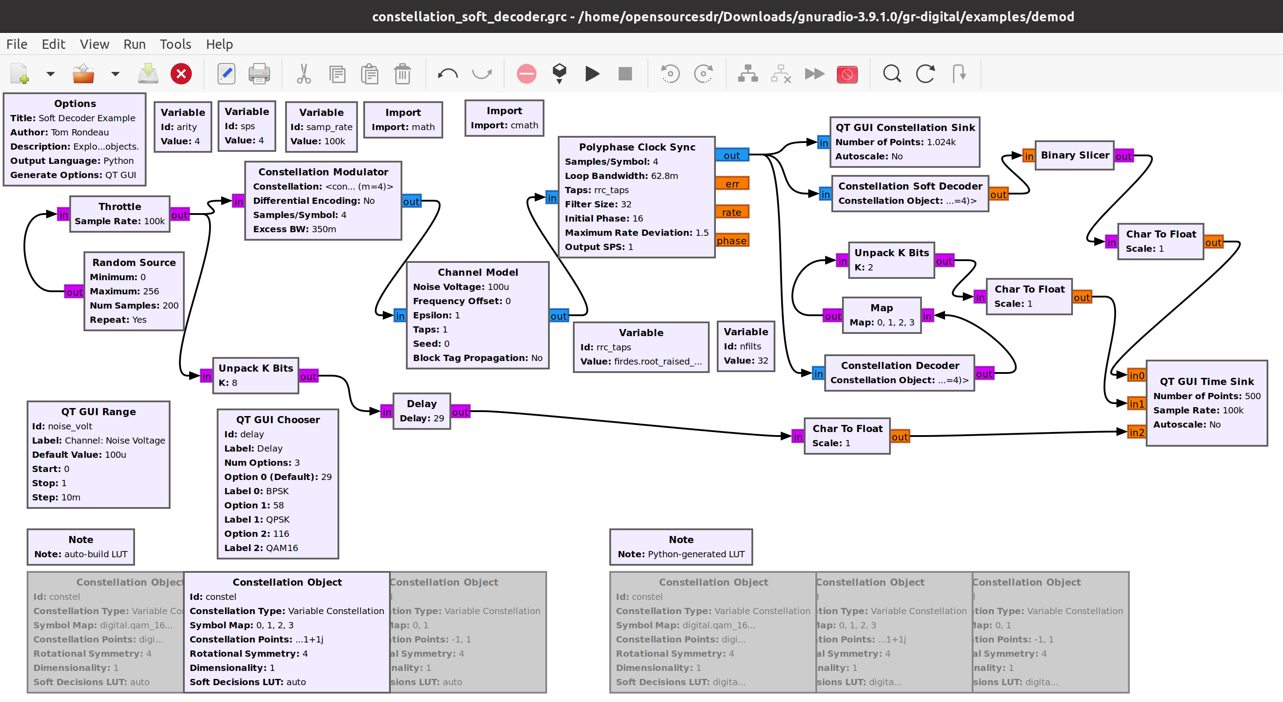Select the active Constellation Object block
Screen dimensions: 1283x702
click(x=287, y=631)
